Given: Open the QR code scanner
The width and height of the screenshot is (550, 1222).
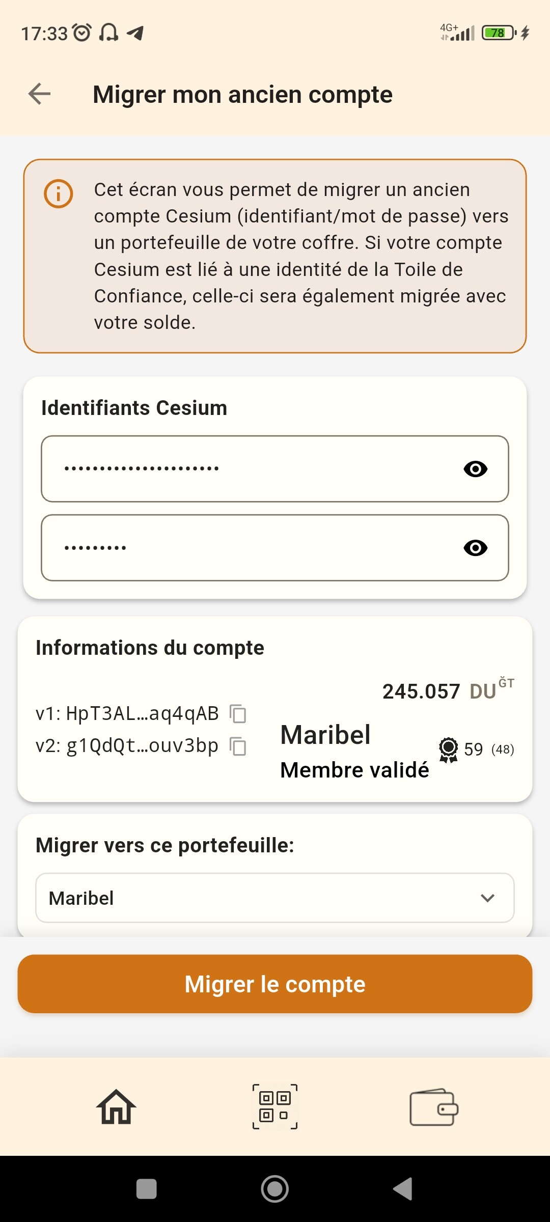Looking at the screenshot, I should 275,1107.
